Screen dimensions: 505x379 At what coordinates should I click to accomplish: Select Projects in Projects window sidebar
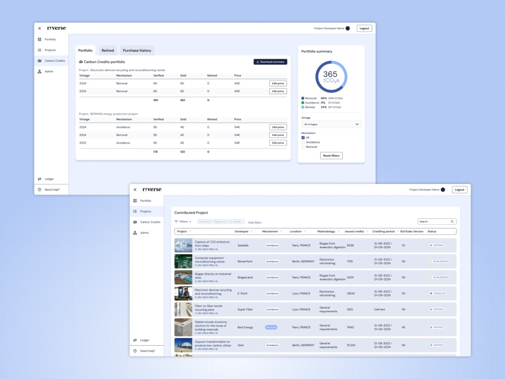click(x=145, y=211)
